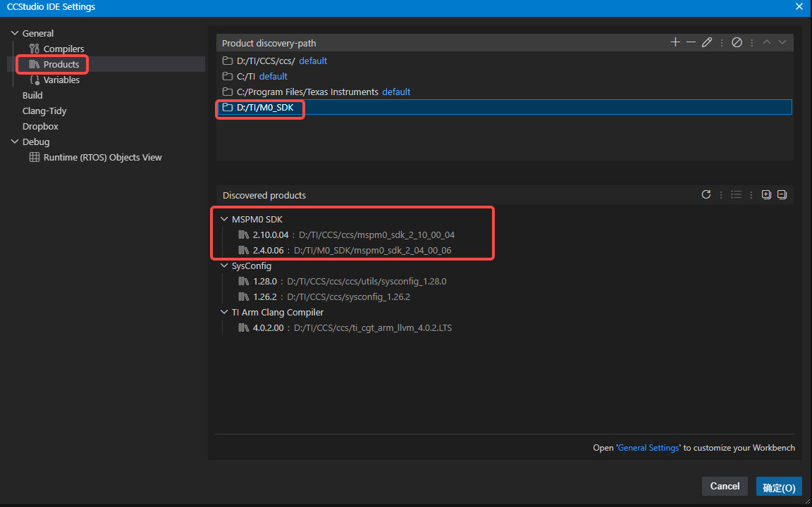The height and width of the screenshot is (507, 812).
Task: Select the path D:/TI/CCS/ccs/ti_cgt_arm_llvm_4.0.2.LTS
Action: point(373,328)
